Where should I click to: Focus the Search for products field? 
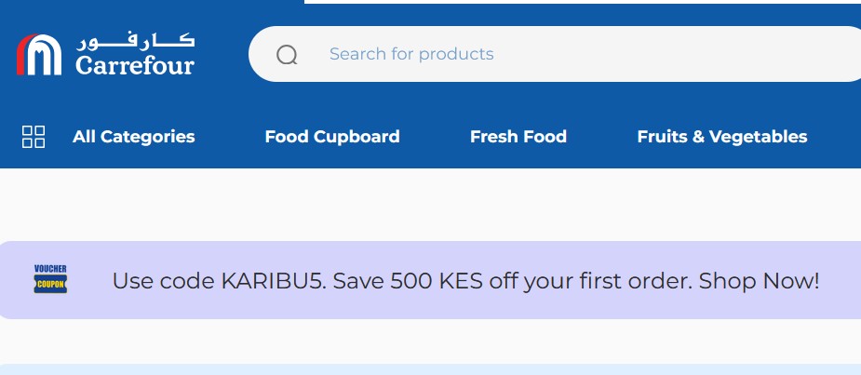[x=555, y=54]
